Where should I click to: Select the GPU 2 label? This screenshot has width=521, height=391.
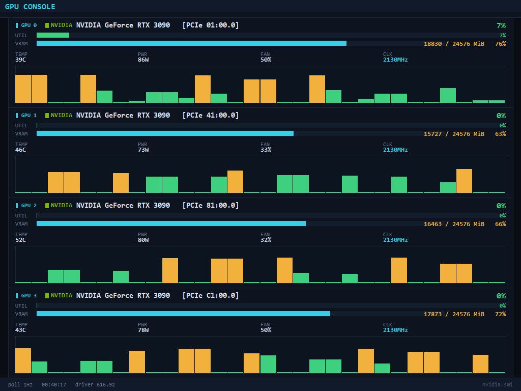pos(29,206)
